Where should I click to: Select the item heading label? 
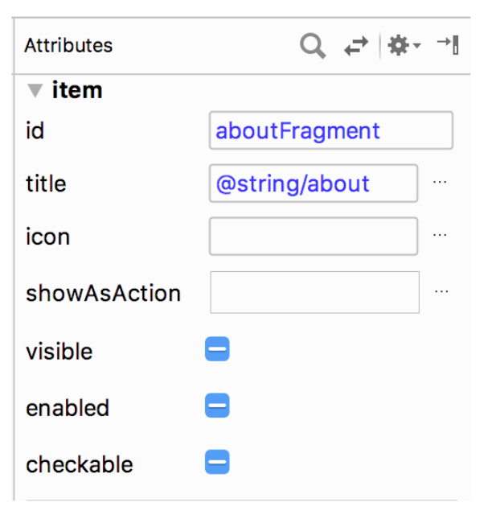click(77, 90)
